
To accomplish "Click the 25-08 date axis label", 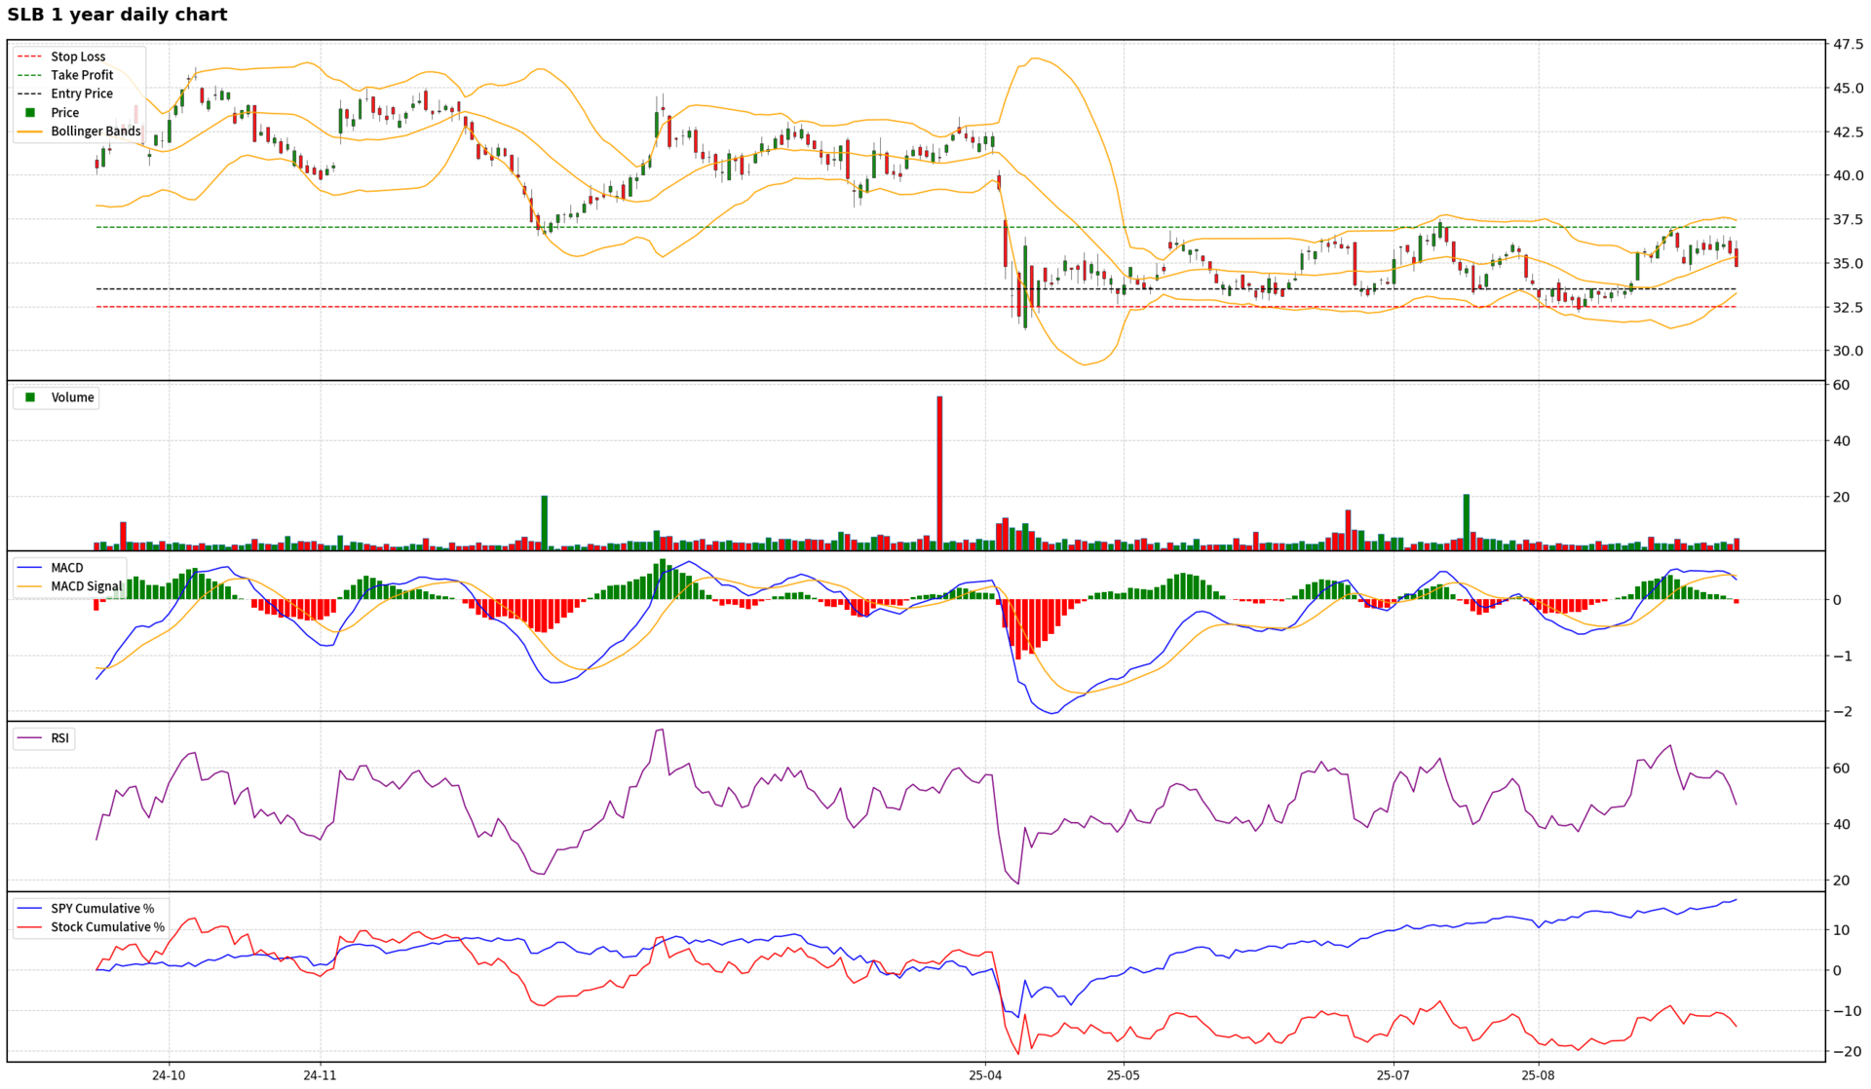I will (1538, 1075).
